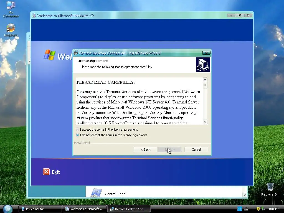Click the Windows XP flag logo
This screenshot has width=284, height=213.
coord(49,55)
